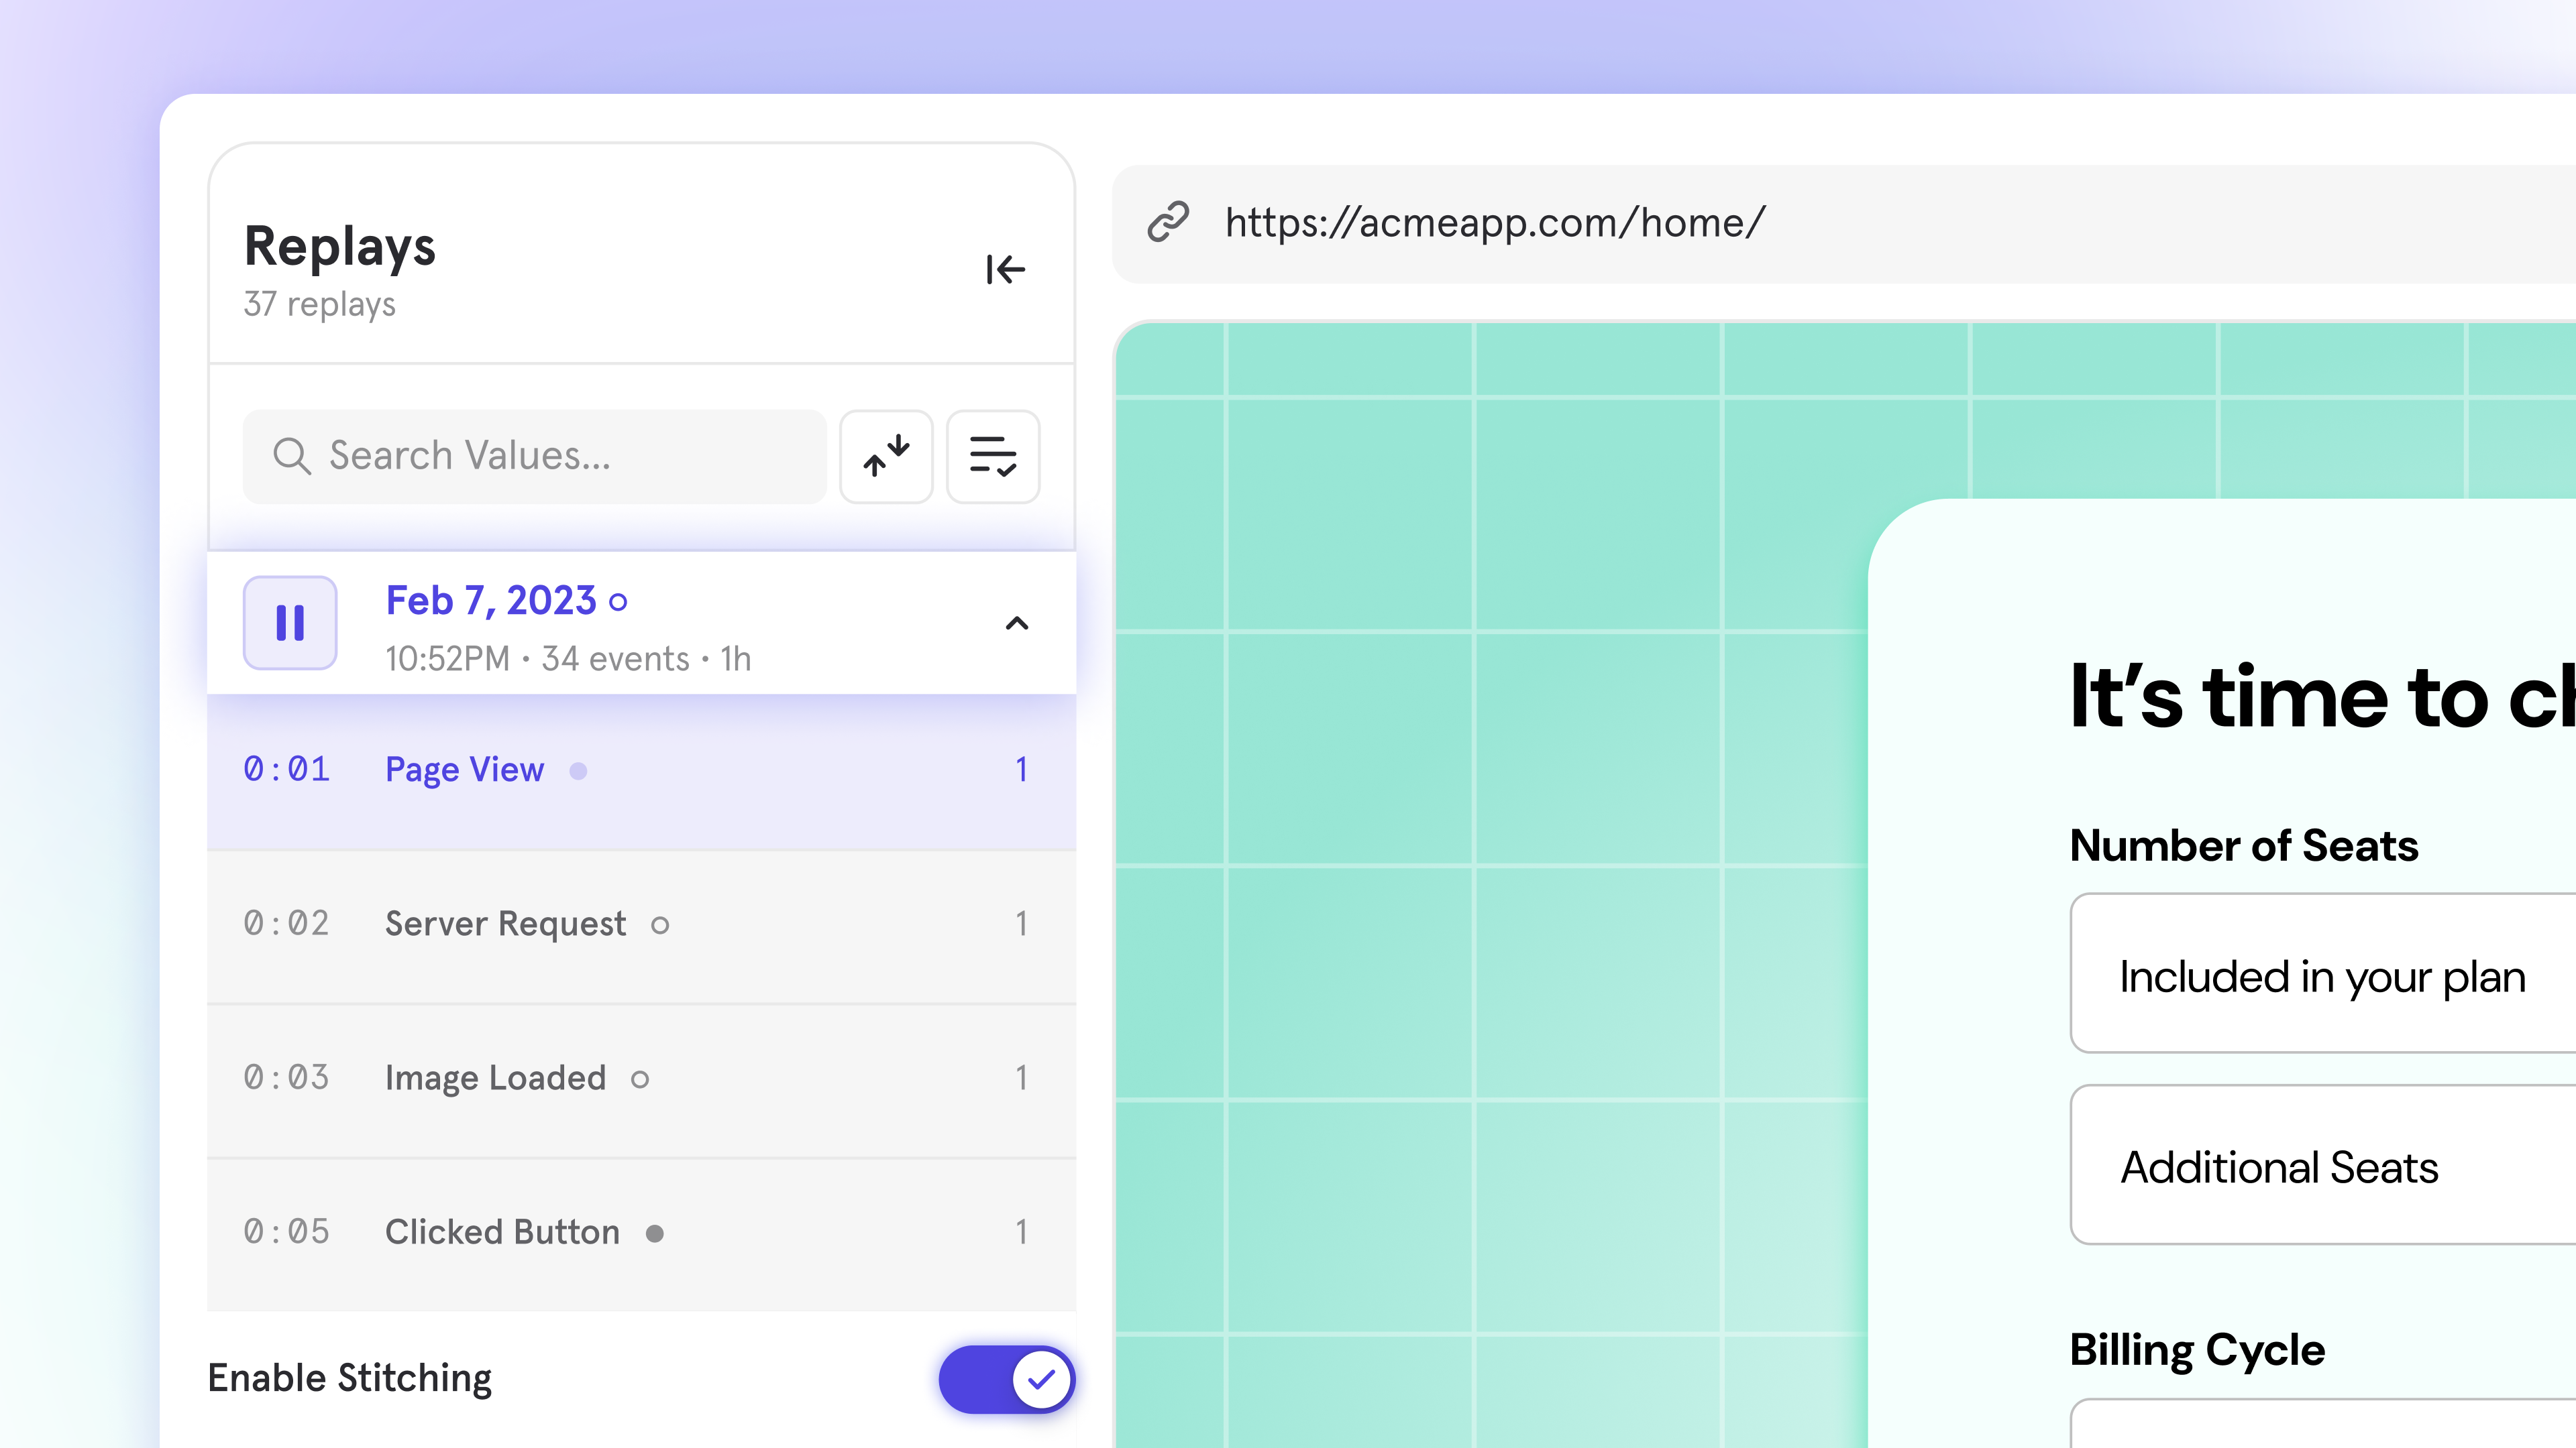
Task: Click the 0:02 timestamp
Action: [286, 923]
